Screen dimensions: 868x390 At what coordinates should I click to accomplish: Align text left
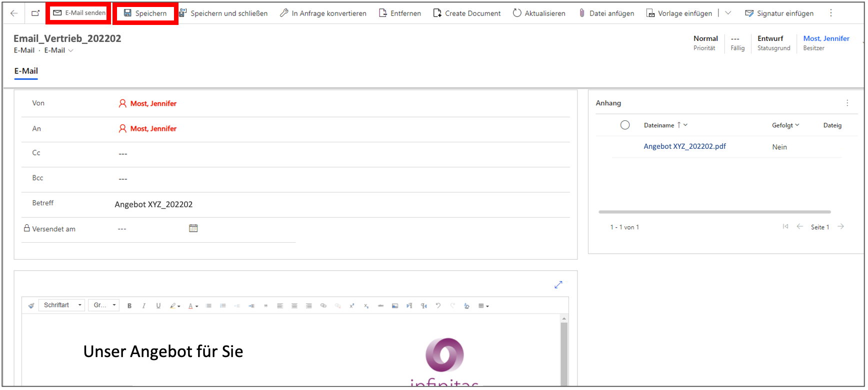point(280,306)
